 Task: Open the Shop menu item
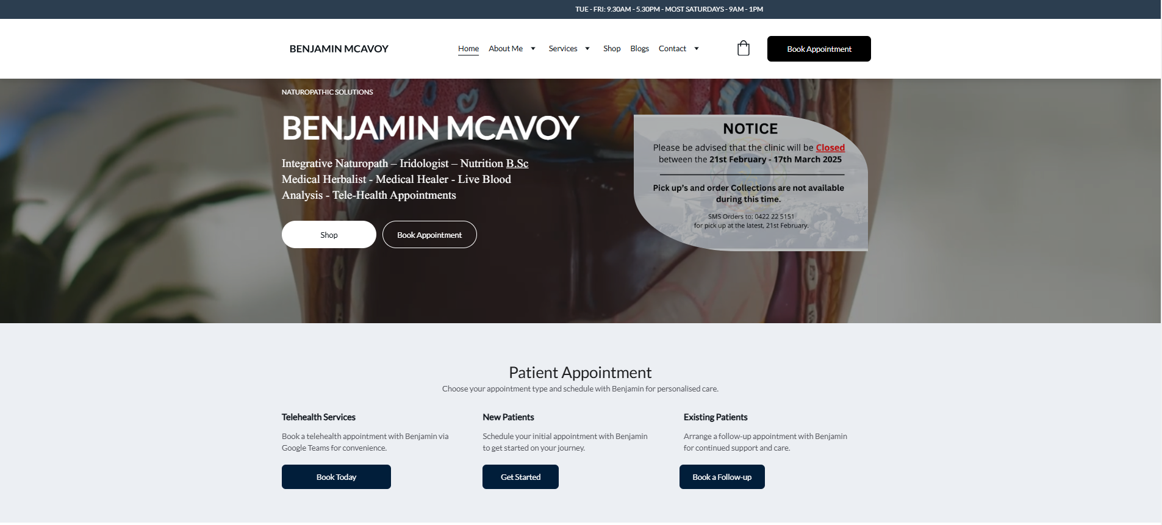[x=612, y=49]
